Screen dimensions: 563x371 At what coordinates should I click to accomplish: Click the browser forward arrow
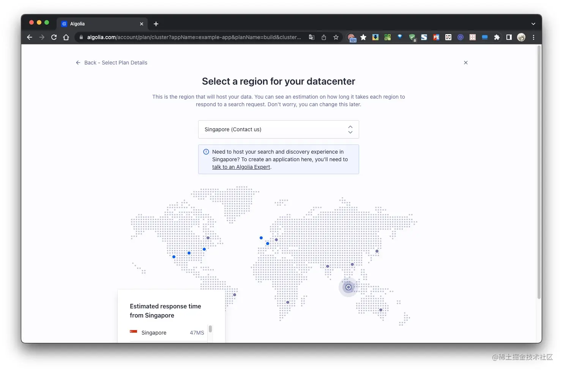pos(42,37)
